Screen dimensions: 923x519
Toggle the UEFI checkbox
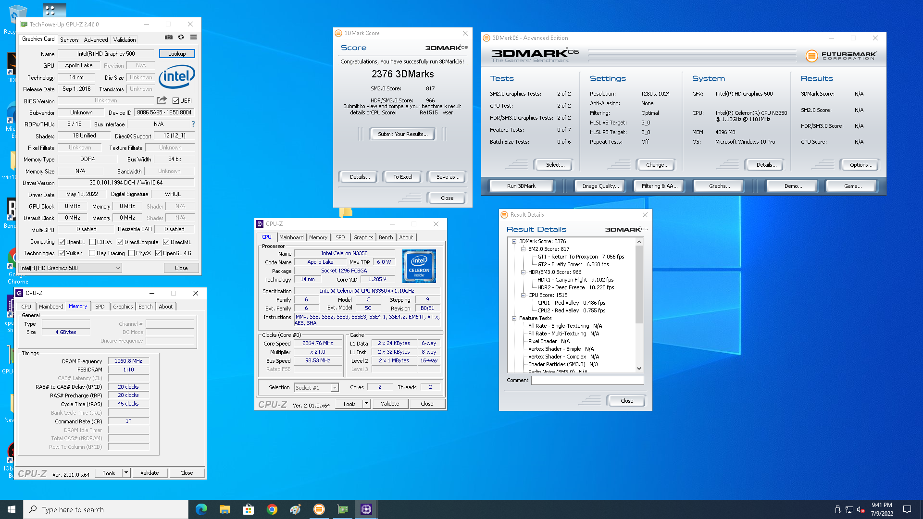(175, 101)
